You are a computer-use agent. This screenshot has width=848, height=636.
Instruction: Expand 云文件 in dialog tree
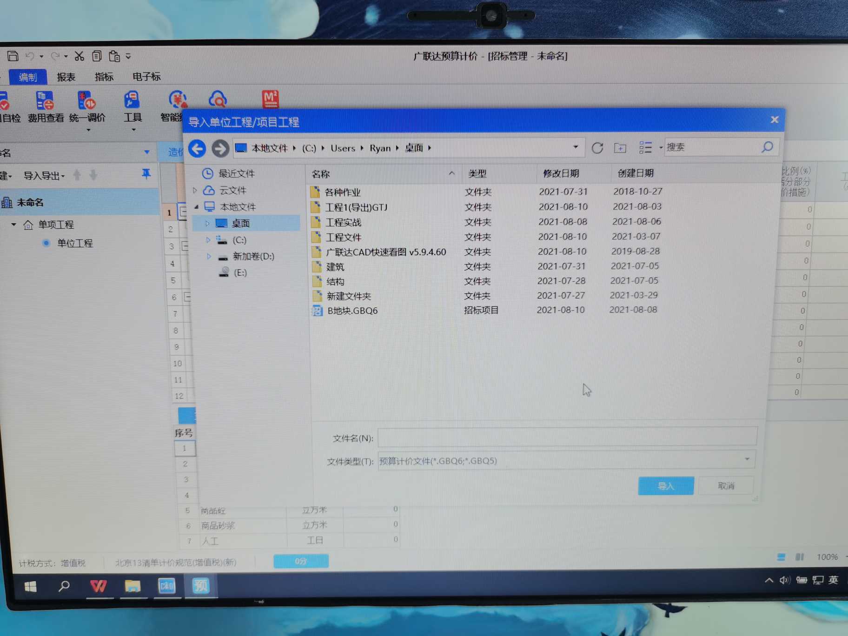coord(195,190)
